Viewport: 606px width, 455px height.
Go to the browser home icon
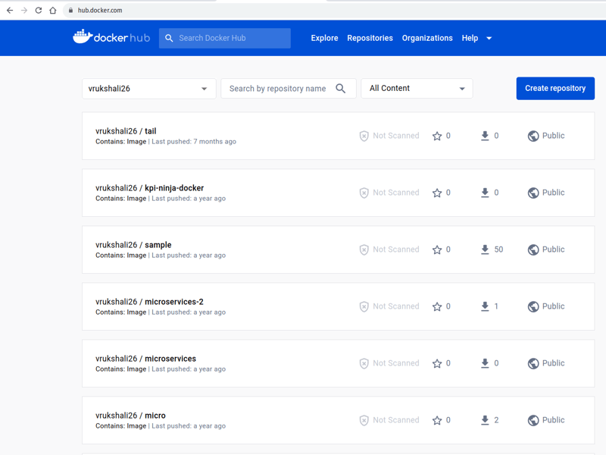[x=53, y=11]
